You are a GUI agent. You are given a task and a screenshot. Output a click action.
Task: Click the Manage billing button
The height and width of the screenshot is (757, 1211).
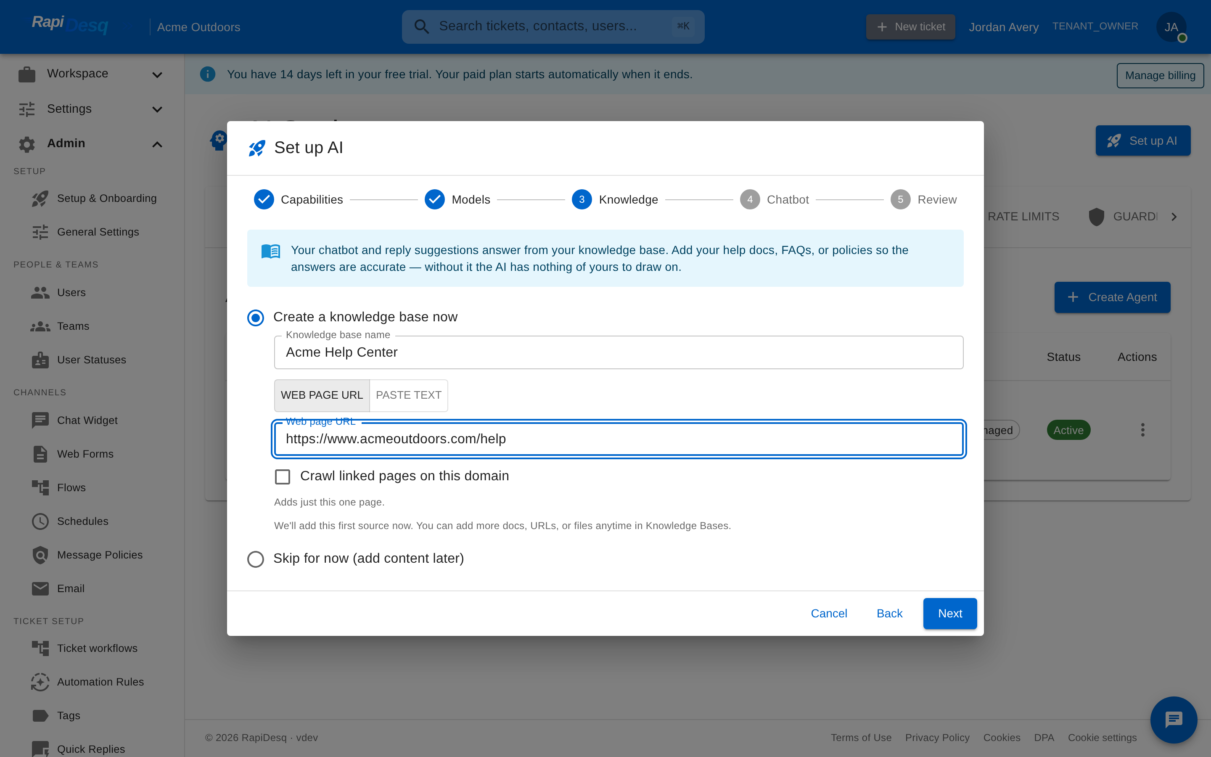point(1160,76)
